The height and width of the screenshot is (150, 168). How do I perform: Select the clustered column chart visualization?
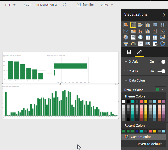pyautogui.click(x=148, y=25)
